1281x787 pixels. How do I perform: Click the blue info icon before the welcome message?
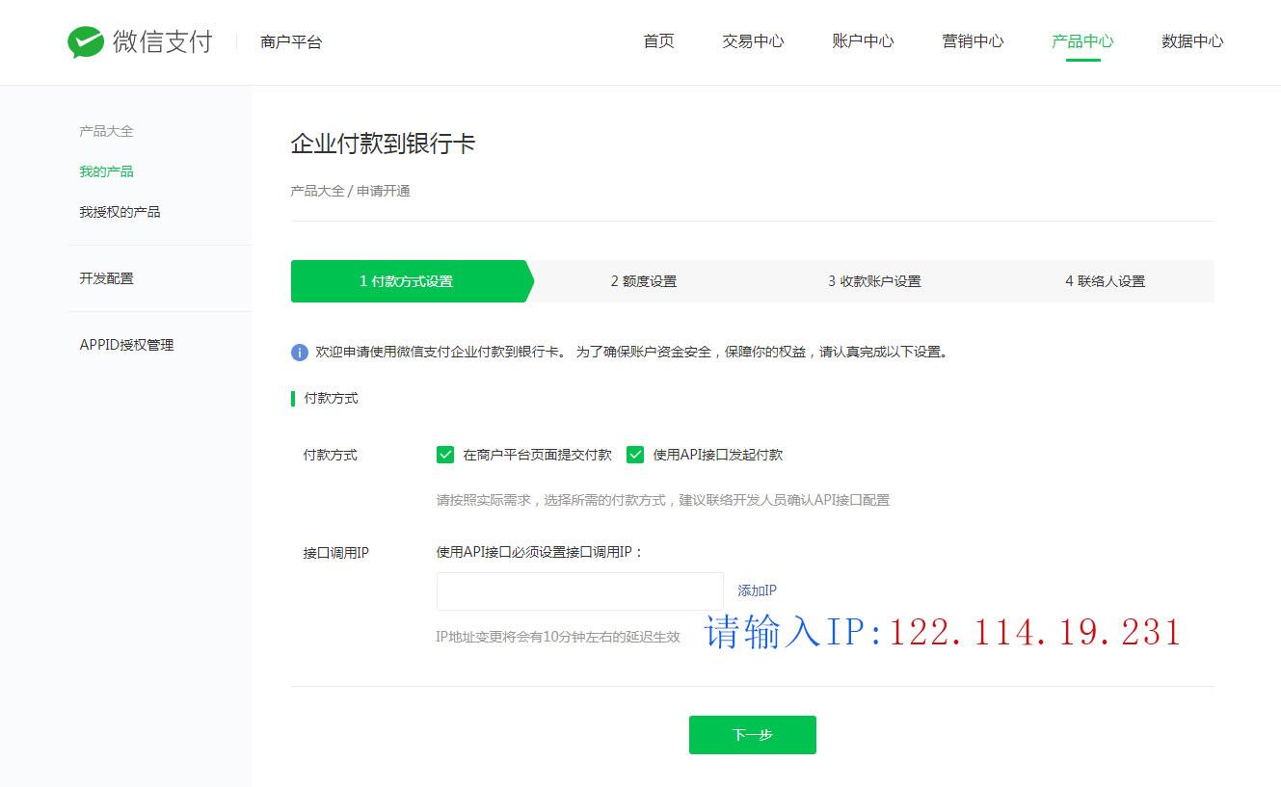click(x=300, y=353)
